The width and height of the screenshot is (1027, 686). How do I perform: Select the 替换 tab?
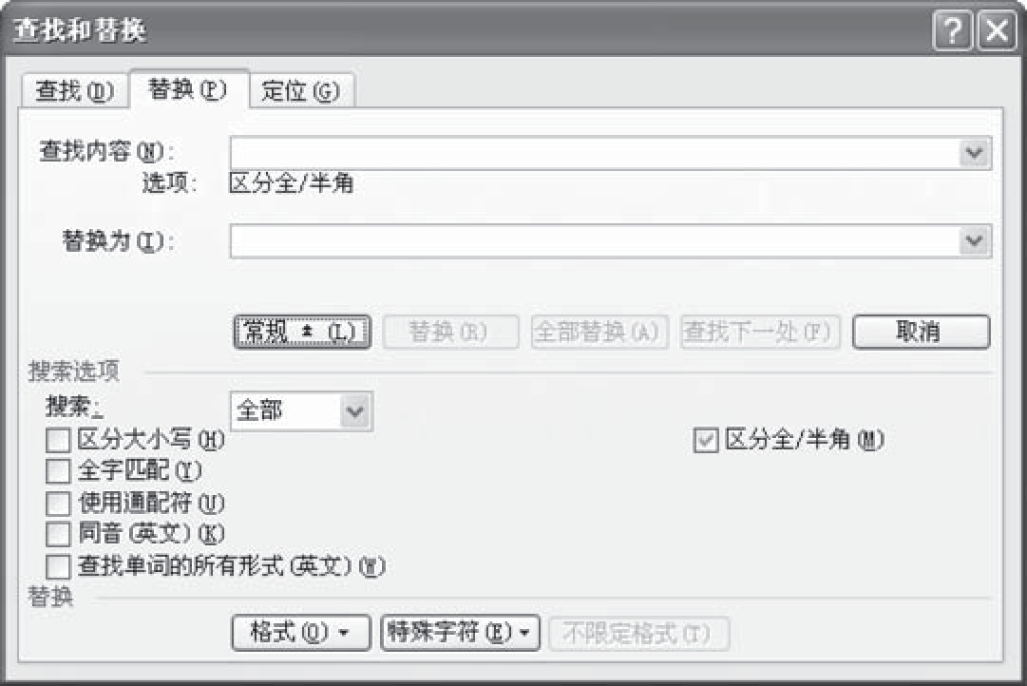tap(189, 88)
